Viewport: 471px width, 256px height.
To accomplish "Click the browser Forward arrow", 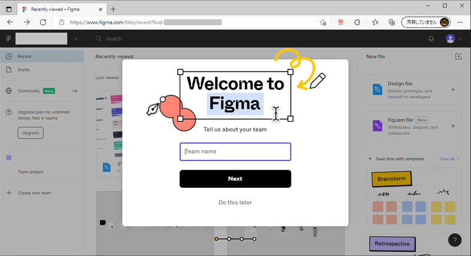I will pyautogui.click(x=26, y=22).
